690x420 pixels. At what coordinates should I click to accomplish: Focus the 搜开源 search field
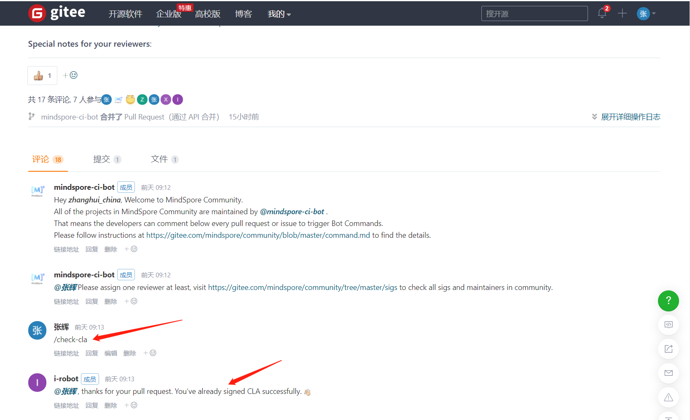(x=534, y=13)
